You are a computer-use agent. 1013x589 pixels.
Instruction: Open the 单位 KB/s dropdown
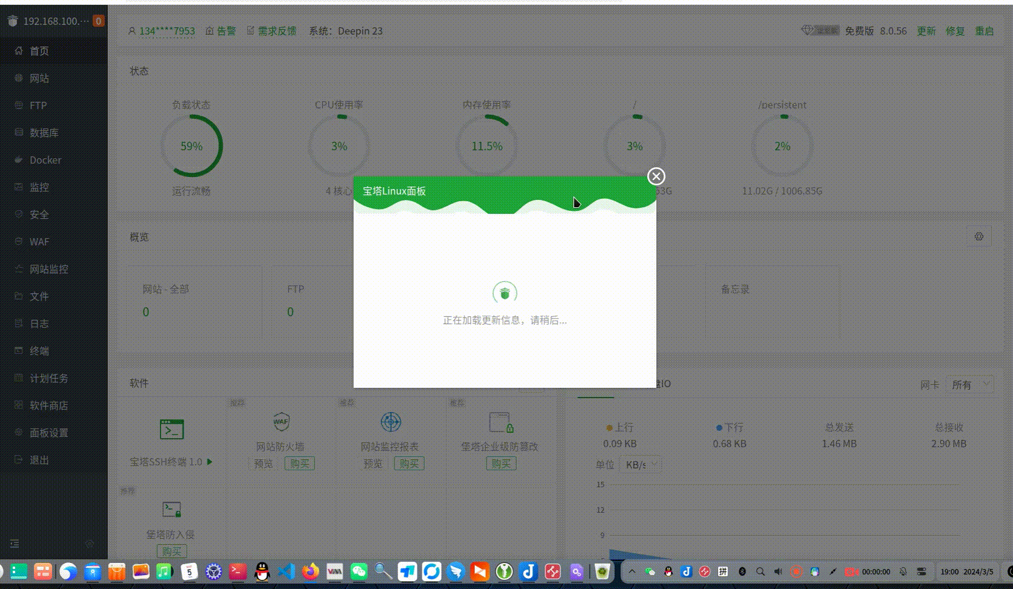[x=641, y=465]
